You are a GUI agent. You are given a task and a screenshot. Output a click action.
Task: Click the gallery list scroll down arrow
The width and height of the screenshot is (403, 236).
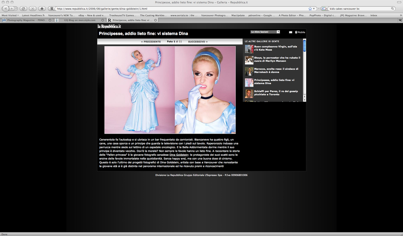click(305, 100)
